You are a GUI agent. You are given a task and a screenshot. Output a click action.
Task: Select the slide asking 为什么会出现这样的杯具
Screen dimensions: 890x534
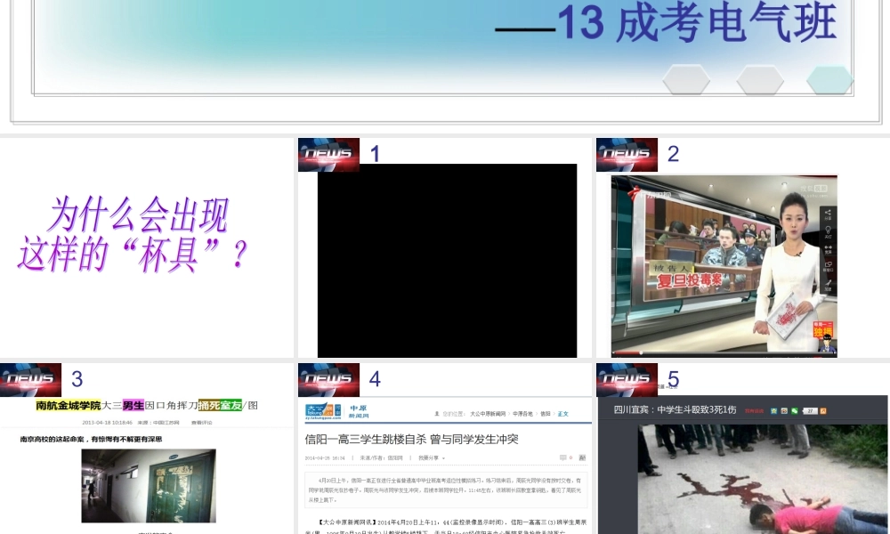click(x=147, y=247)
